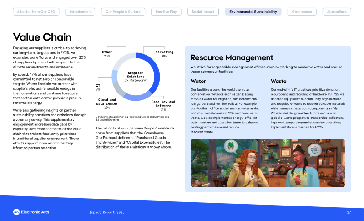This screenshot has width=364, height=221.
Task: Click the Game Dev and Software segment
Action: coord(137,97)
